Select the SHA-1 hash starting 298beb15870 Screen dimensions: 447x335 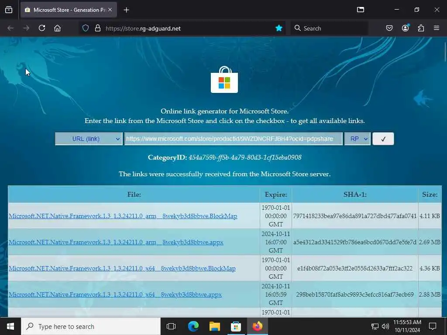(355, 294)
